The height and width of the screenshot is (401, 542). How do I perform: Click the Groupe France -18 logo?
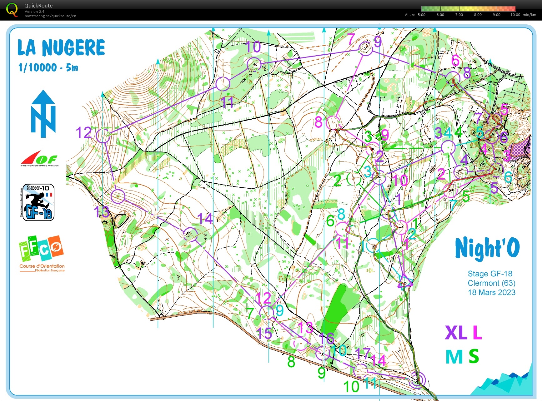38,202
